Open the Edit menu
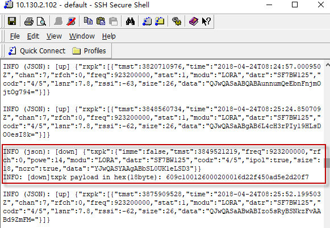The image size is (330, 228). coord(33,36)
